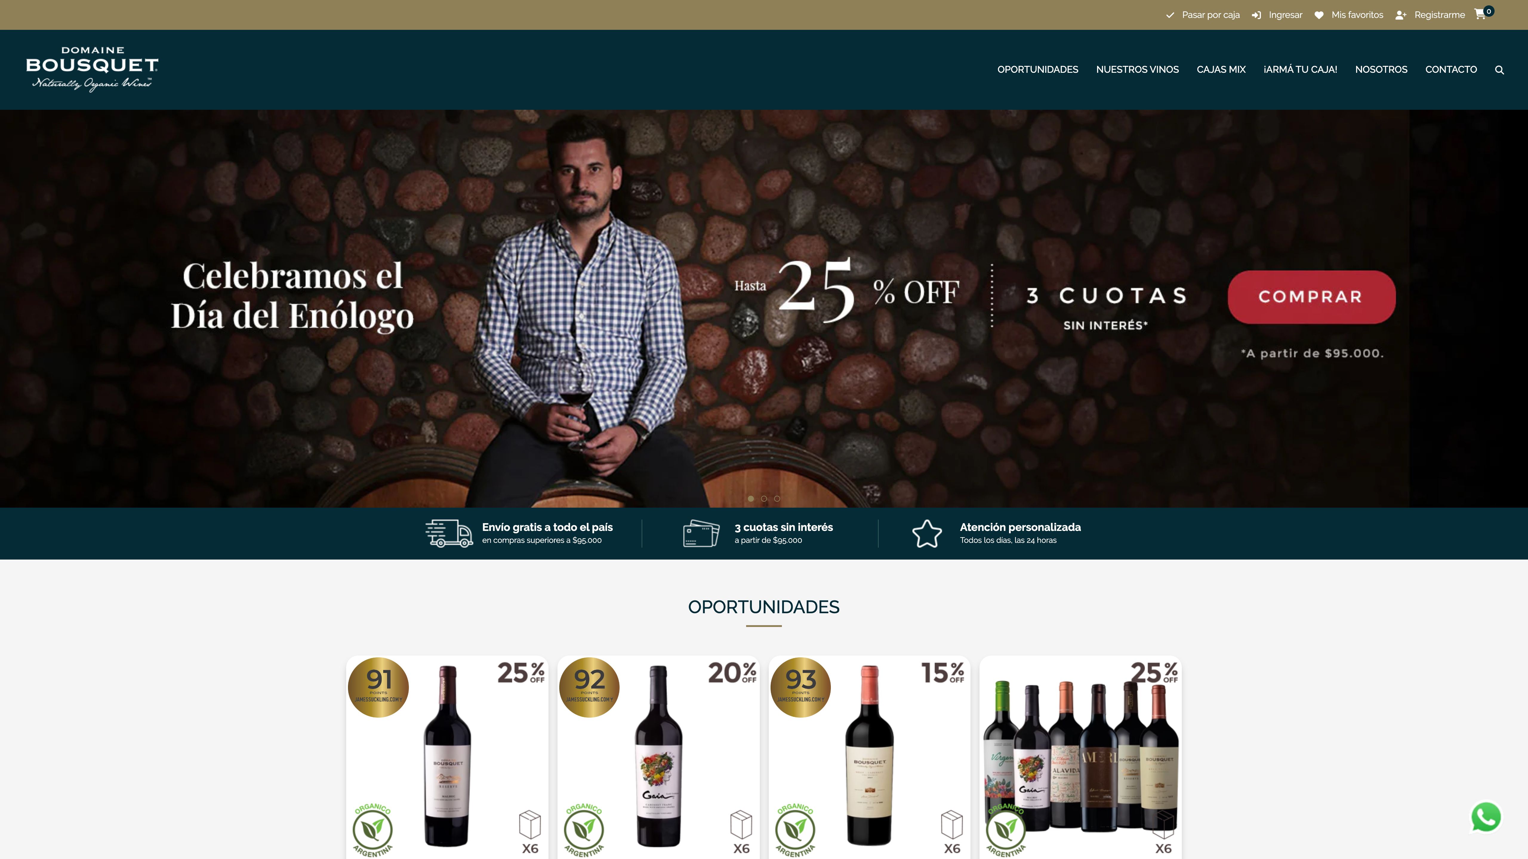Click the Domaine Bousquet logo
Viewport: 1528px width, 859px height.
pos(92,69)
